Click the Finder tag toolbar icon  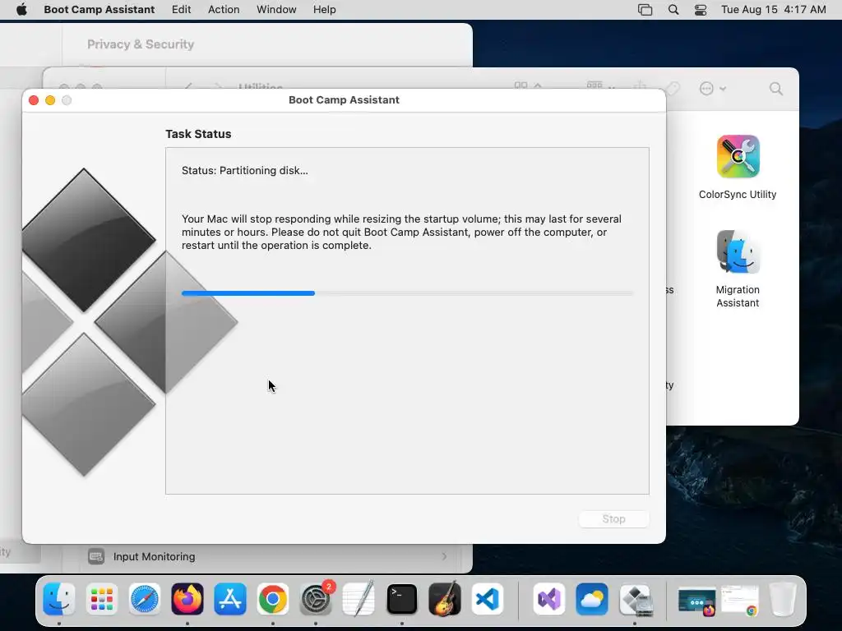[672, 89]
